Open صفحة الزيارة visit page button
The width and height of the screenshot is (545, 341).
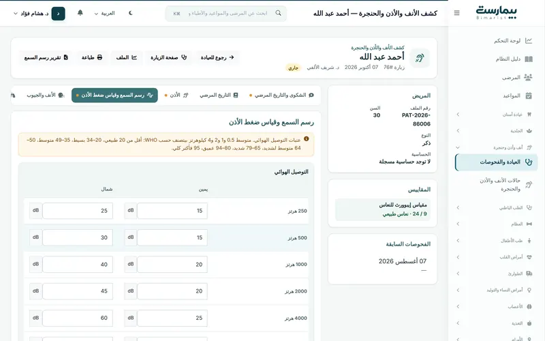tap(168, 57)
